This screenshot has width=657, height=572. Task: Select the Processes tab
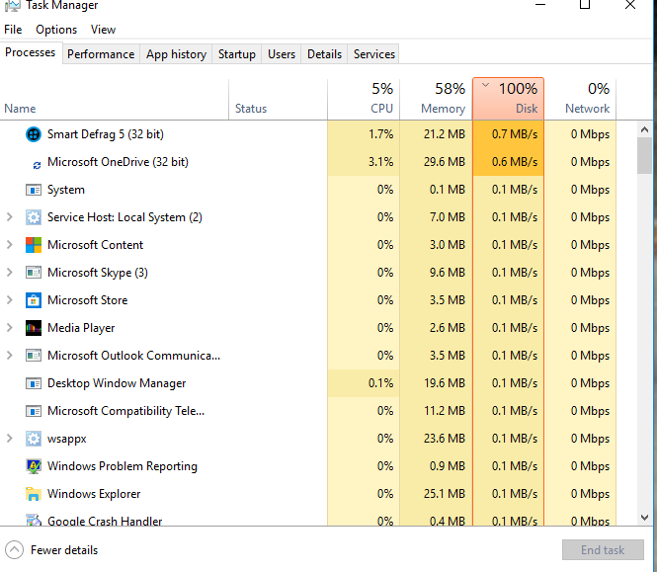[31, 52]
